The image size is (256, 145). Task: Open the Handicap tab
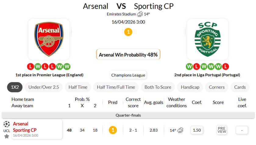(190, 87)
